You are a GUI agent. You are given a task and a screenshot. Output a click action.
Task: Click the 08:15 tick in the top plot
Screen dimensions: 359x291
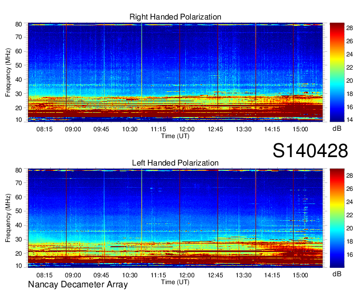[x=44, y=129]
